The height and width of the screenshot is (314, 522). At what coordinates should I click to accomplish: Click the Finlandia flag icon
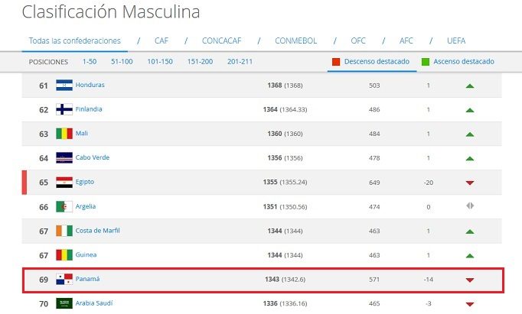tap(64, 109)
